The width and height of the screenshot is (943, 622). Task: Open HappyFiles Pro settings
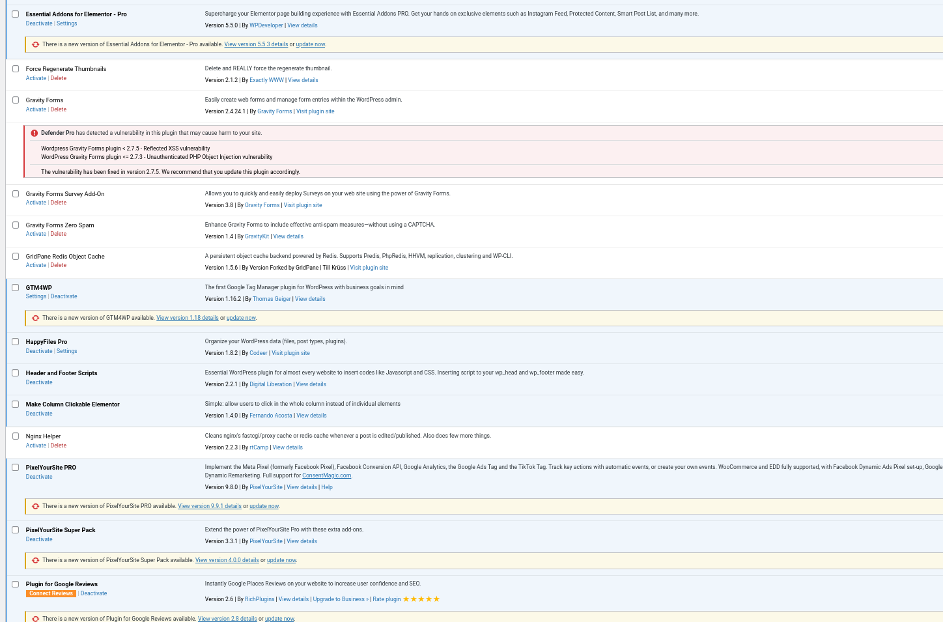66,351
